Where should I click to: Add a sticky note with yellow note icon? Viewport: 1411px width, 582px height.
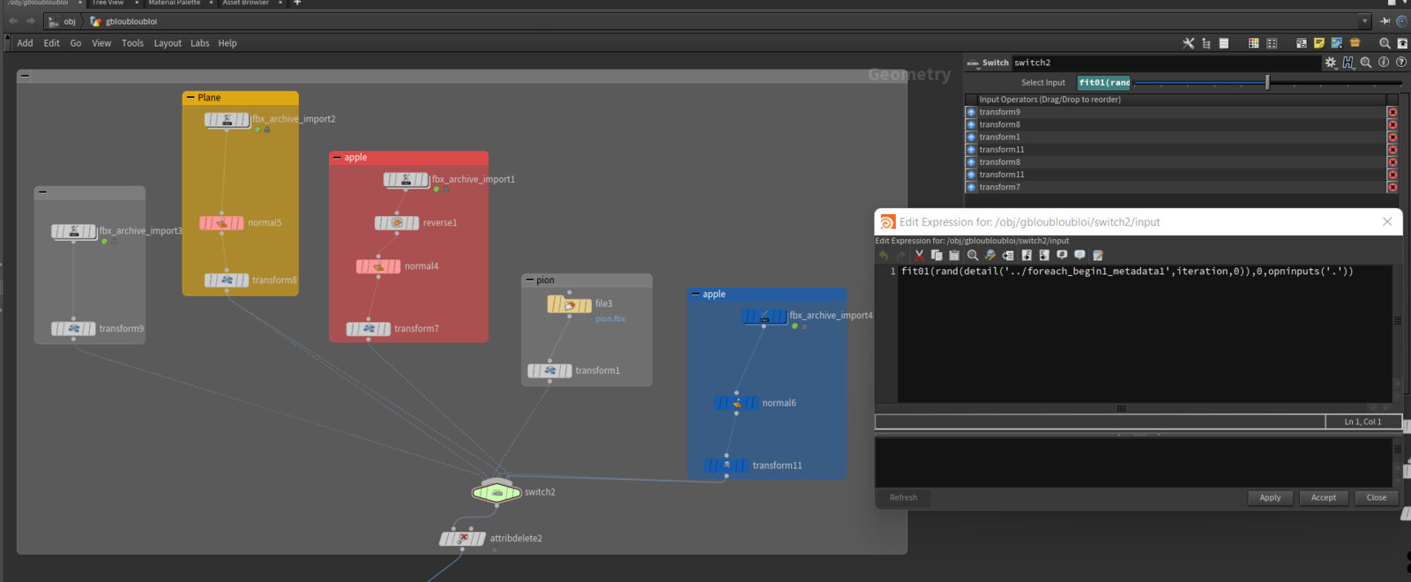[1319, 43]
